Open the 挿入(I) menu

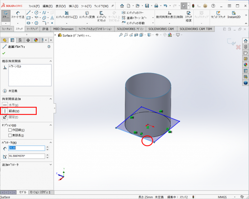73,6
